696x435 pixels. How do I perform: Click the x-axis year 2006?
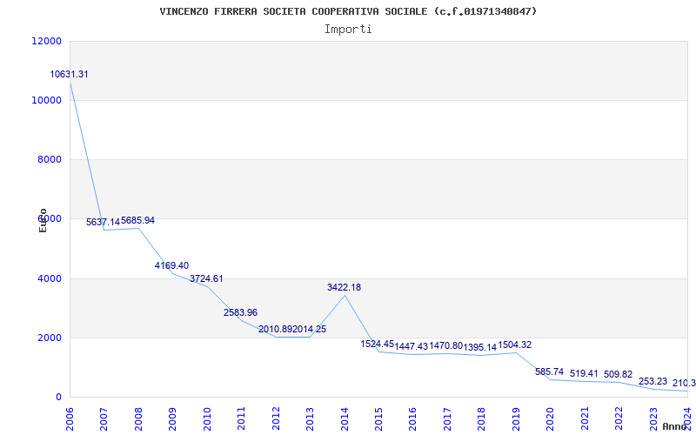click(70, 419)
